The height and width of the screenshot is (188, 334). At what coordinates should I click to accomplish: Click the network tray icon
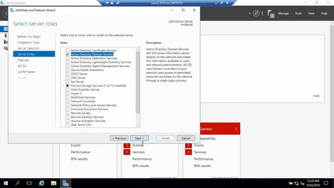(296, 183)
